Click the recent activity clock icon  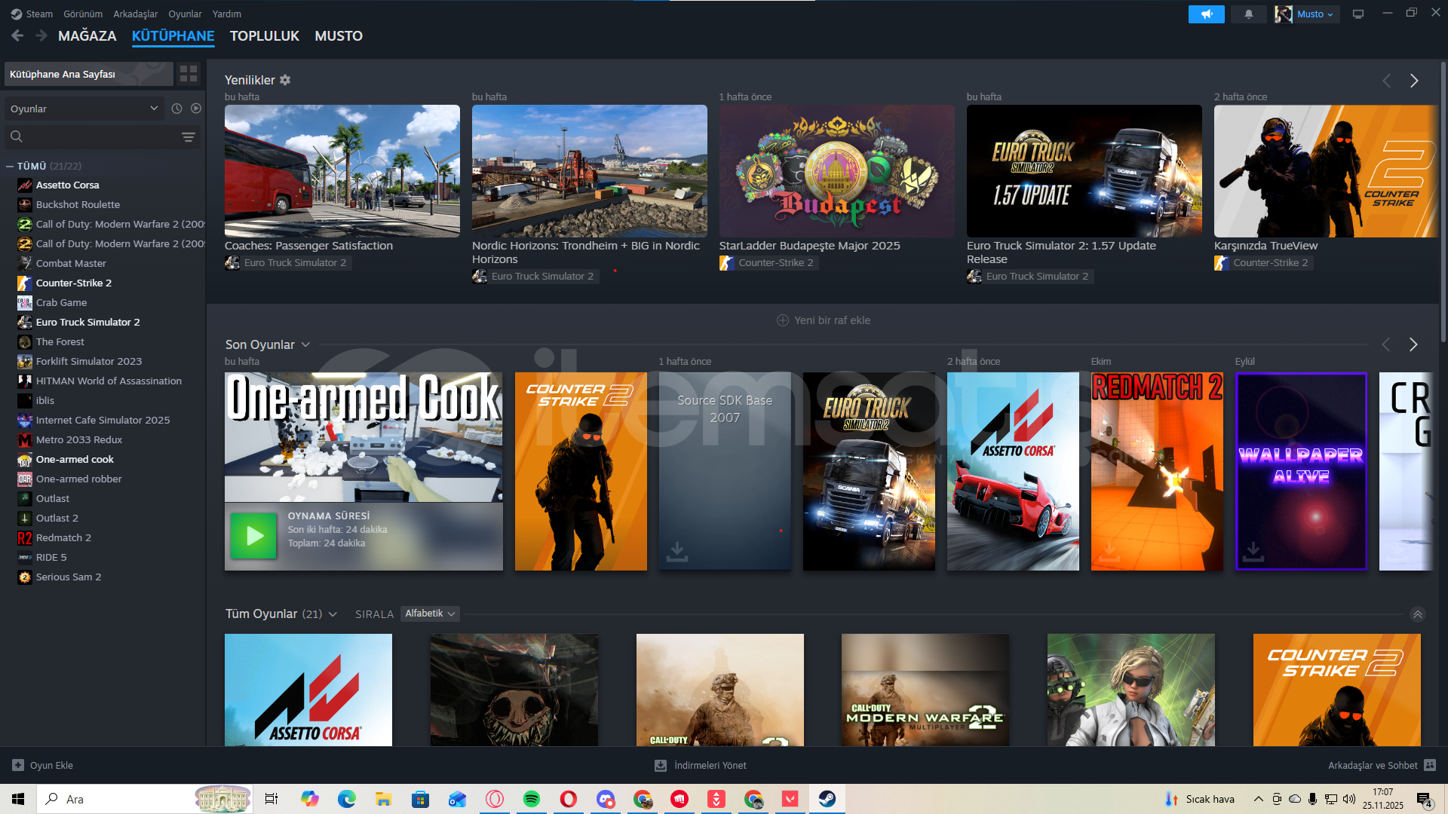pos(176,109)
